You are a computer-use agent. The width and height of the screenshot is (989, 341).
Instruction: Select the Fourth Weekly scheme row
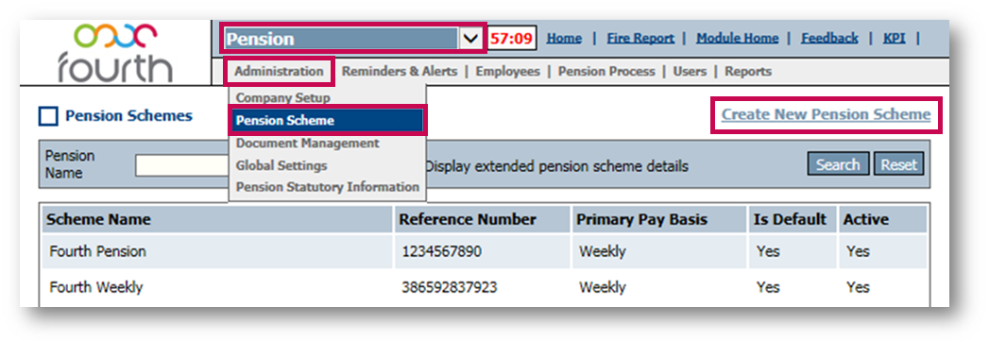pos(485,287)
